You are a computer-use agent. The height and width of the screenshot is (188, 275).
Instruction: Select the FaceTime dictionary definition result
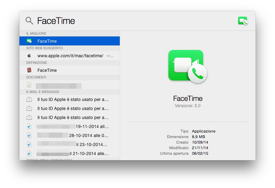pyautogui.click(x=70, y=70)
